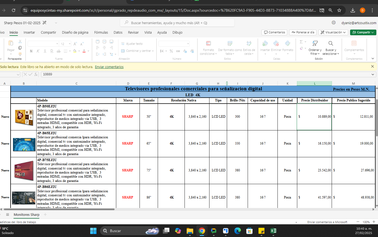Expand the formula bar chevron
This screenshot has width=378, height=237.
(x=373, y=74)
